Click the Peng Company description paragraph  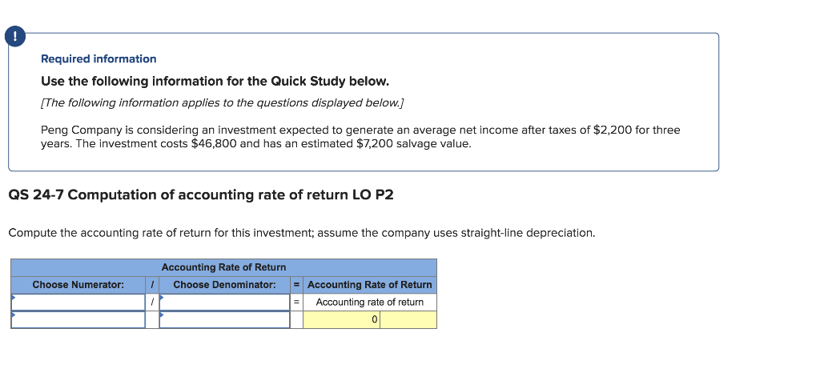pos(360,137)
